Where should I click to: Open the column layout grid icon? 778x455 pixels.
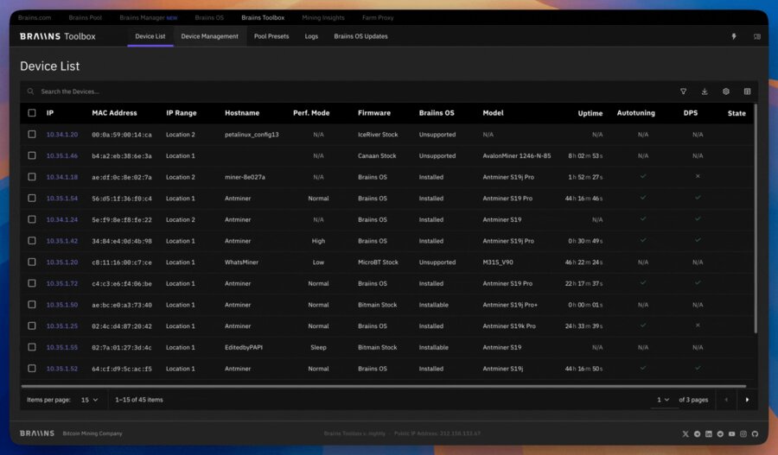pyautogui.click(x=747, y=92)
